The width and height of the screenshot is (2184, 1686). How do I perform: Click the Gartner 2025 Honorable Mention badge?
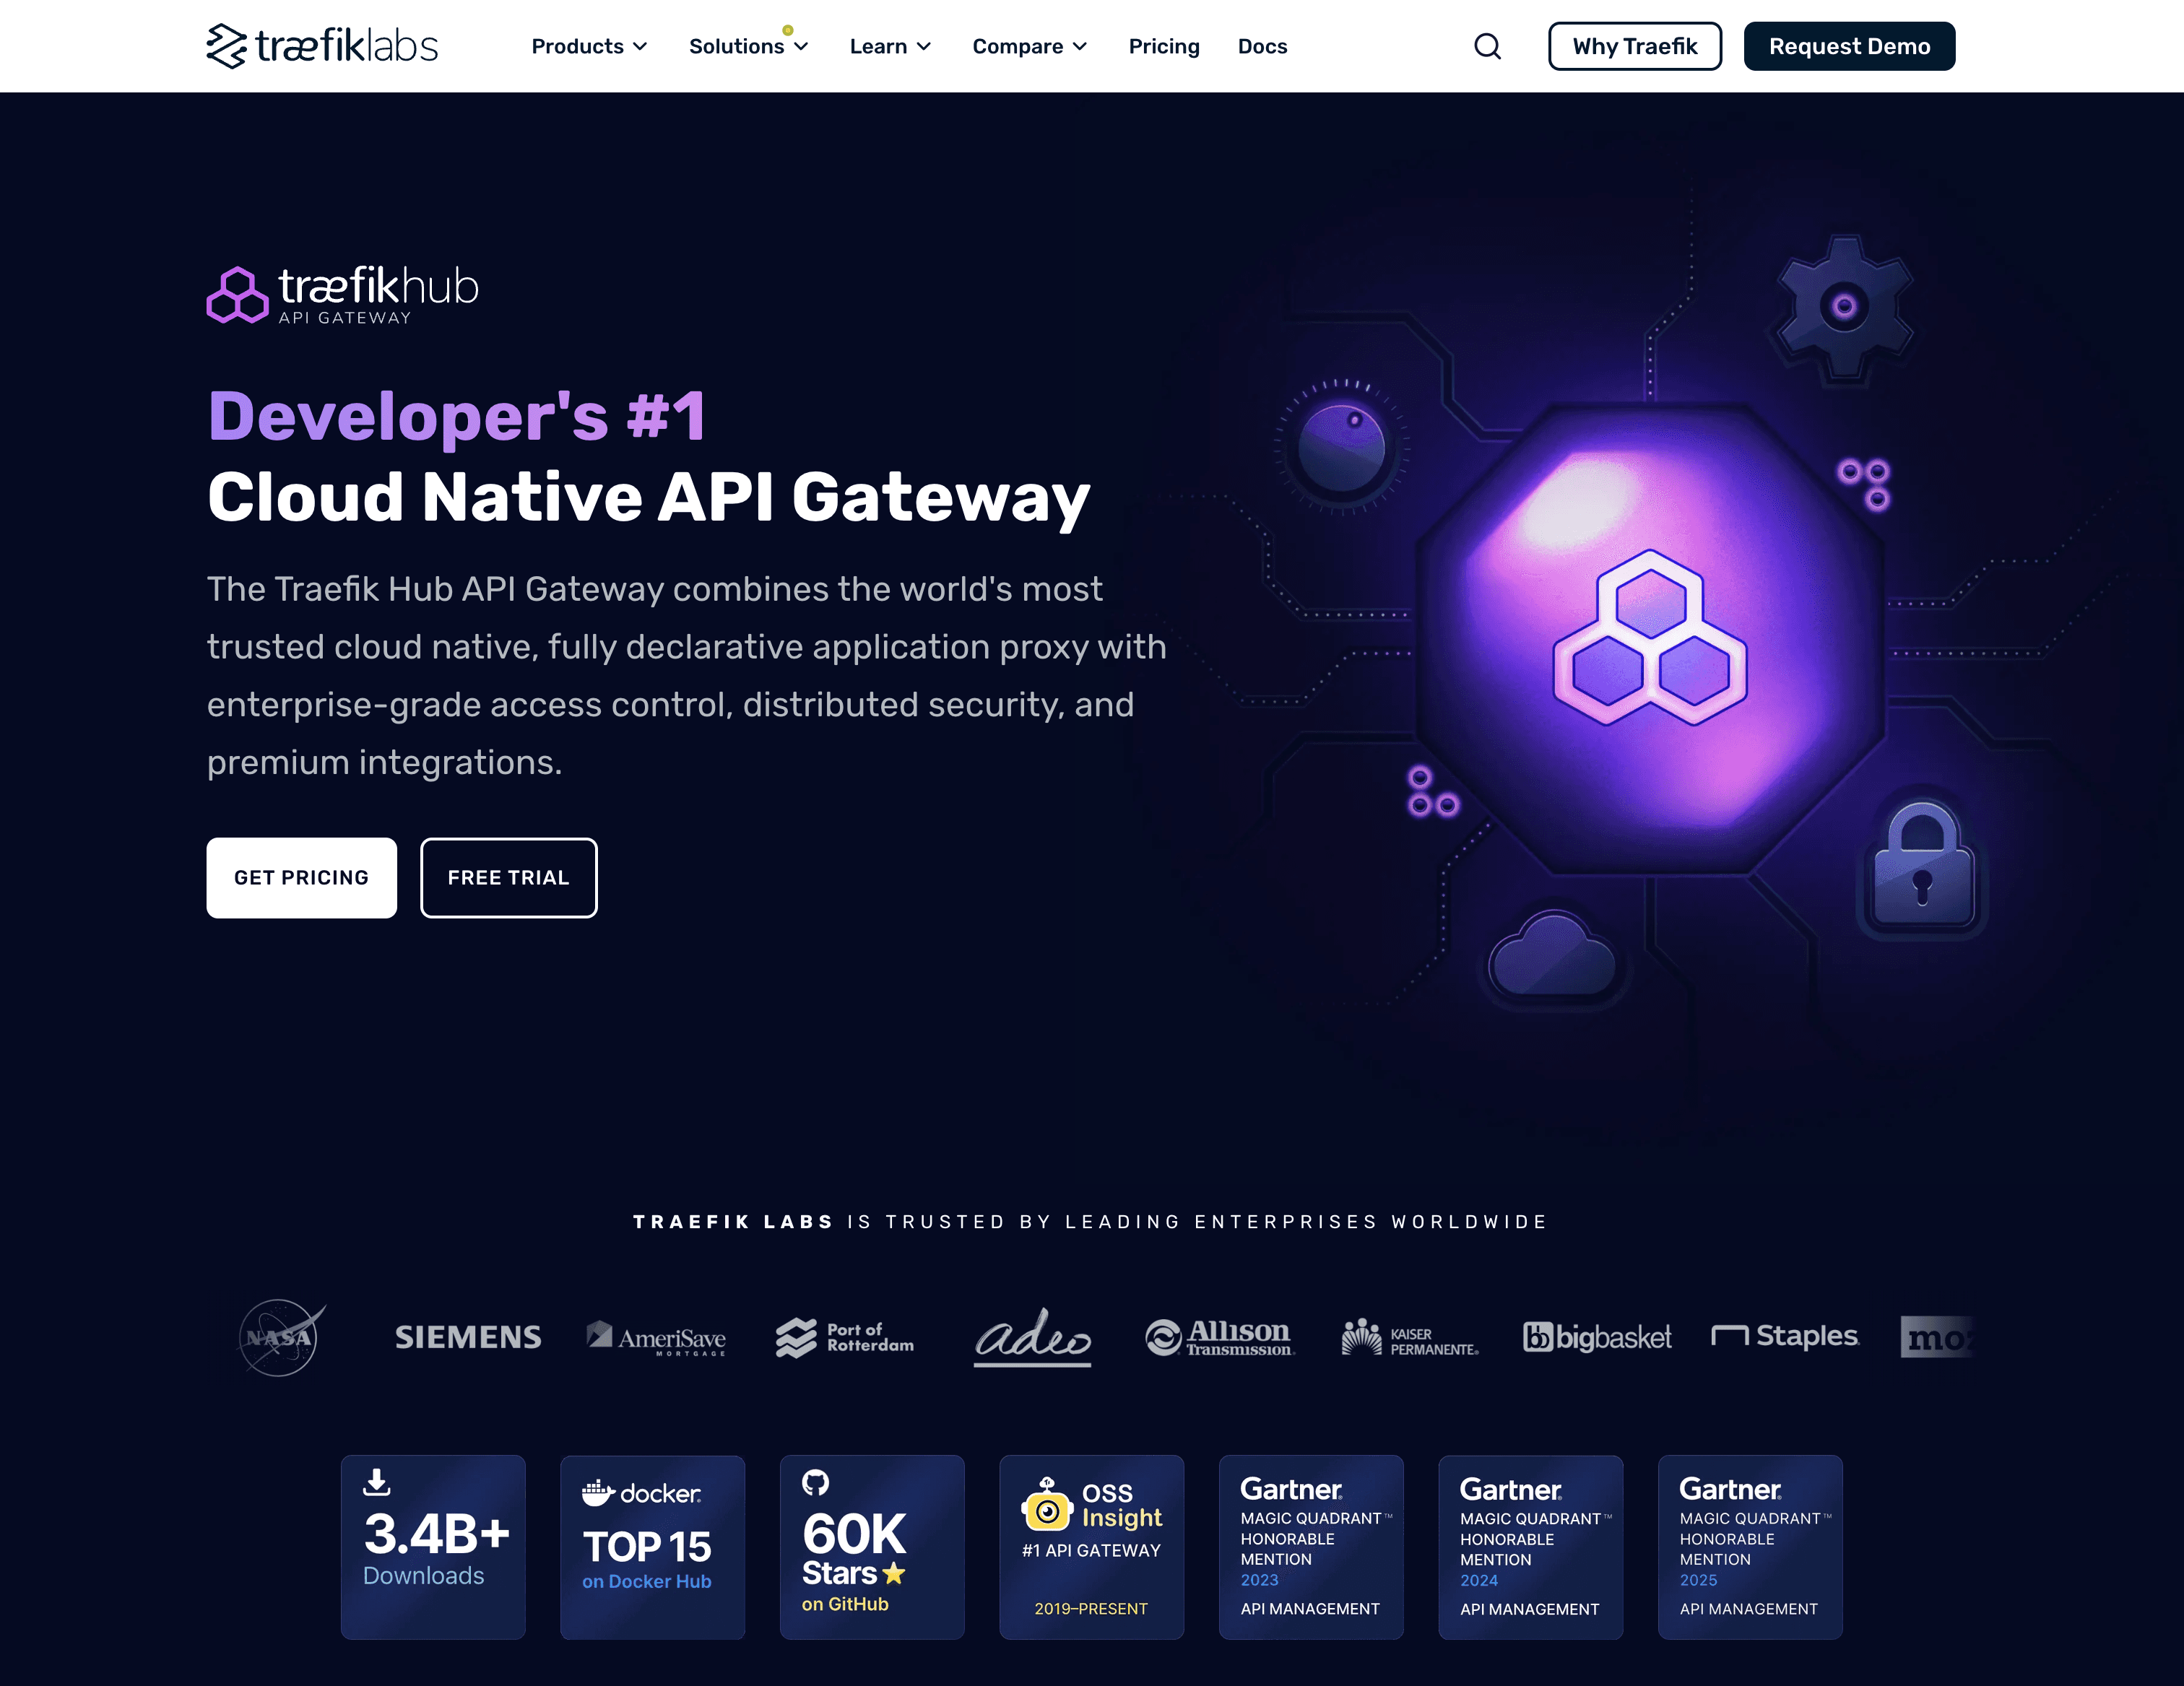[1750, 1547]
